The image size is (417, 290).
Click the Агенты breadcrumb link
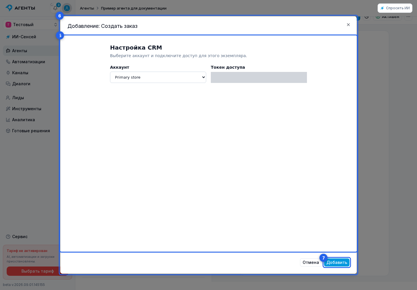tap(87, 8)
